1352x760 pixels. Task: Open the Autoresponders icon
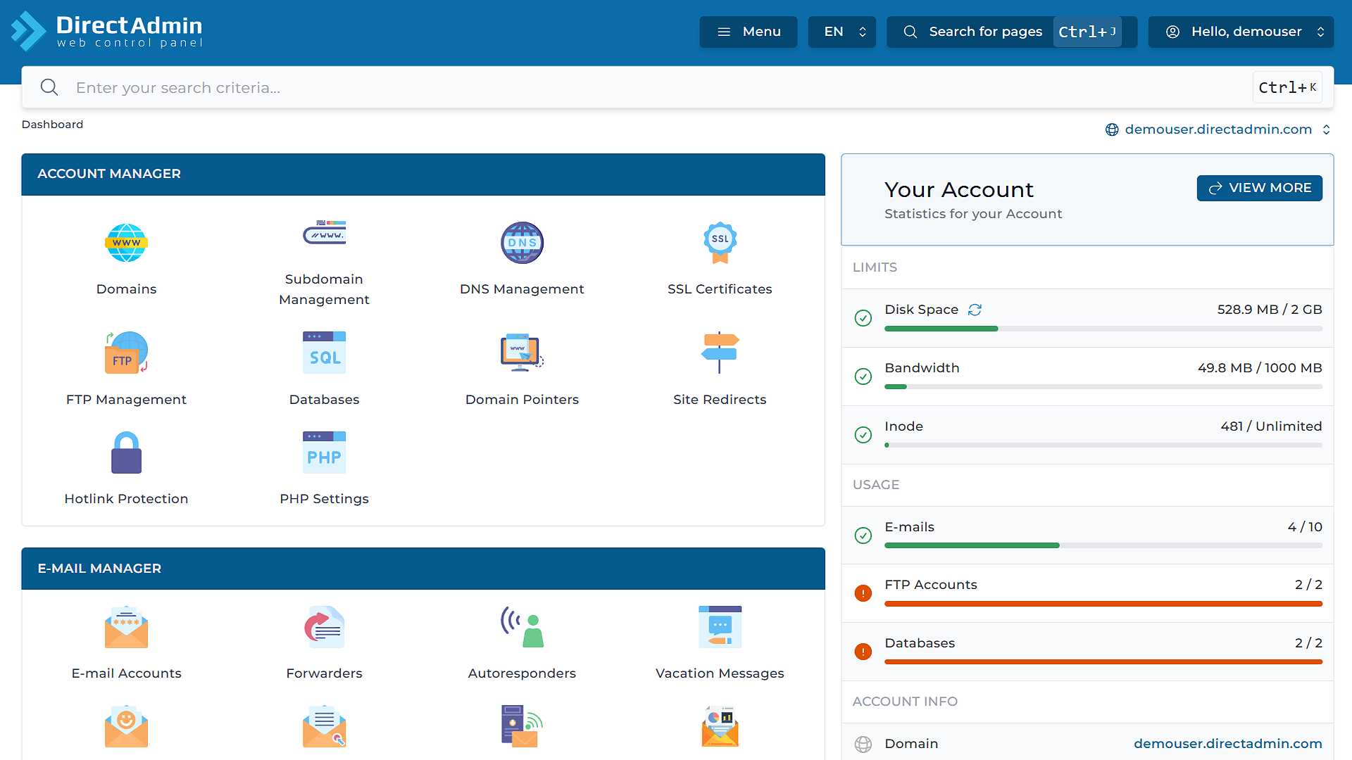click(522, 627)
